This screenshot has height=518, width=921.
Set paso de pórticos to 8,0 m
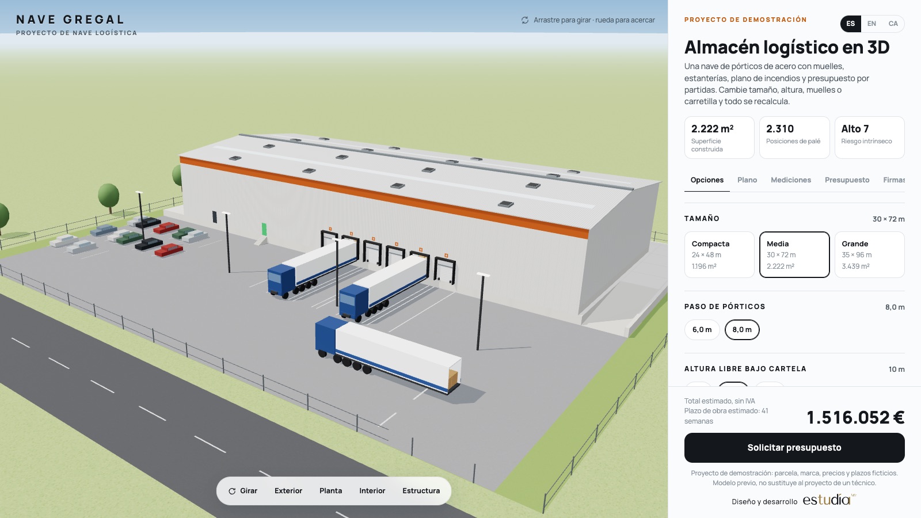742,330
